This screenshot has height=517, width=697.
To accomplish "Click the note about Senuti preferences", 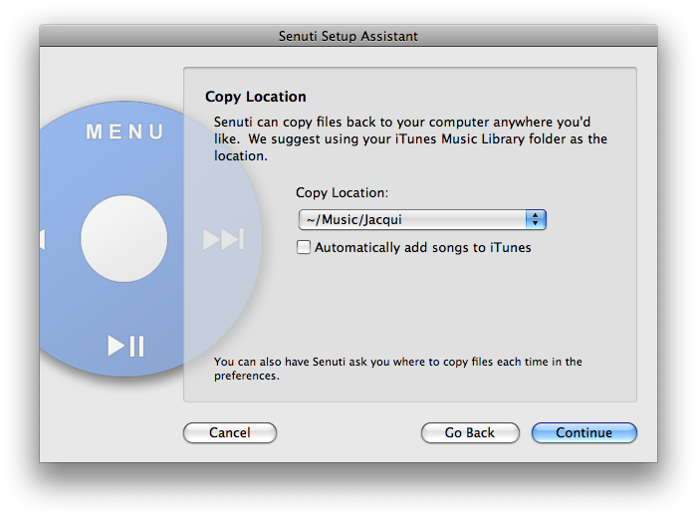I will coord(398,369).
